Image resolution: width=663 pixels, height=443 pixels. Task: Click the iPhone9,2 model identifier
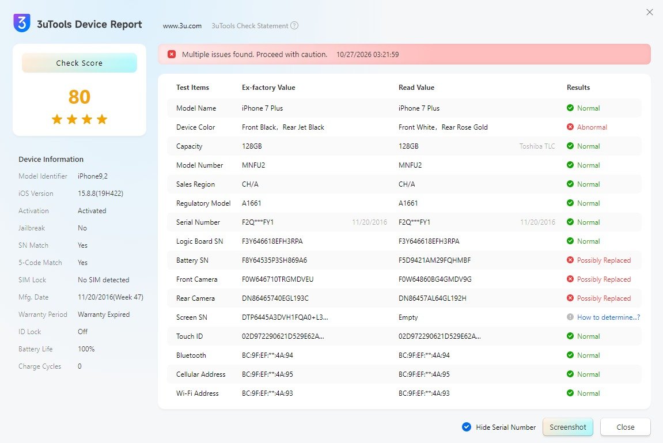tap(93, 176)
